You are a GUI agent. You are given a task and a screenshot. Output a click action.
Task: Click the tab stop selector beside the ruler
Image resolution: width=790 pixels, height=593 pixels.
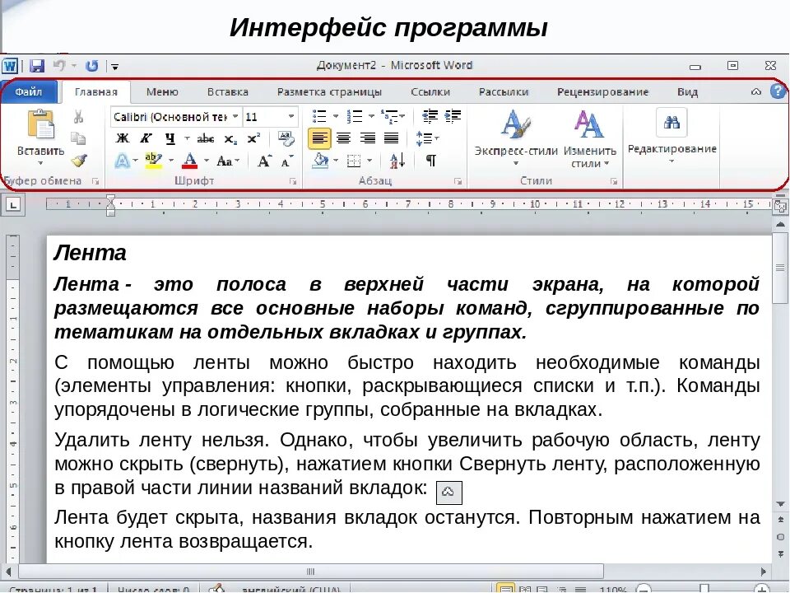14,205
